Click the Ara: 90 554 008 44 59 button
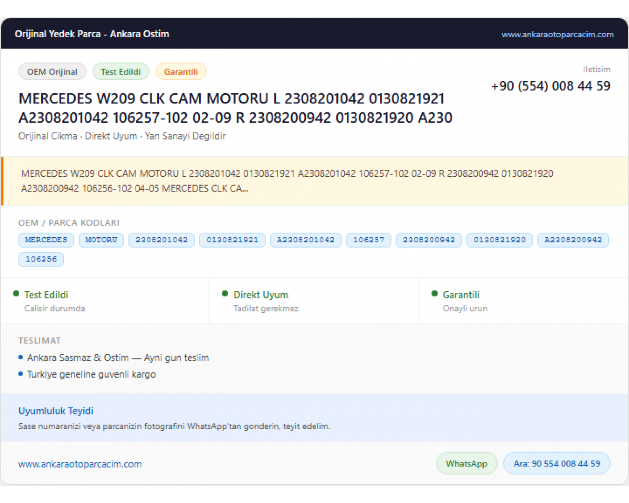629x503 pixels. point(557,464)
